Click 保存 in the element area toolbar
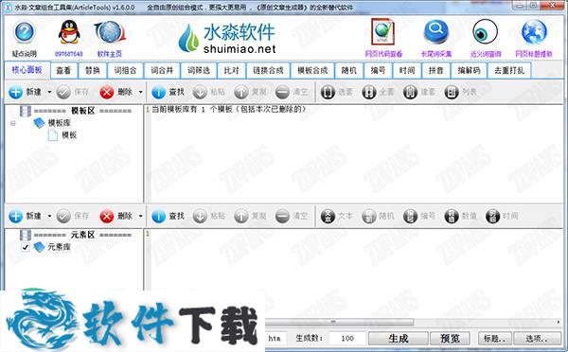568x352 pixels. click(x=73, y=216)
